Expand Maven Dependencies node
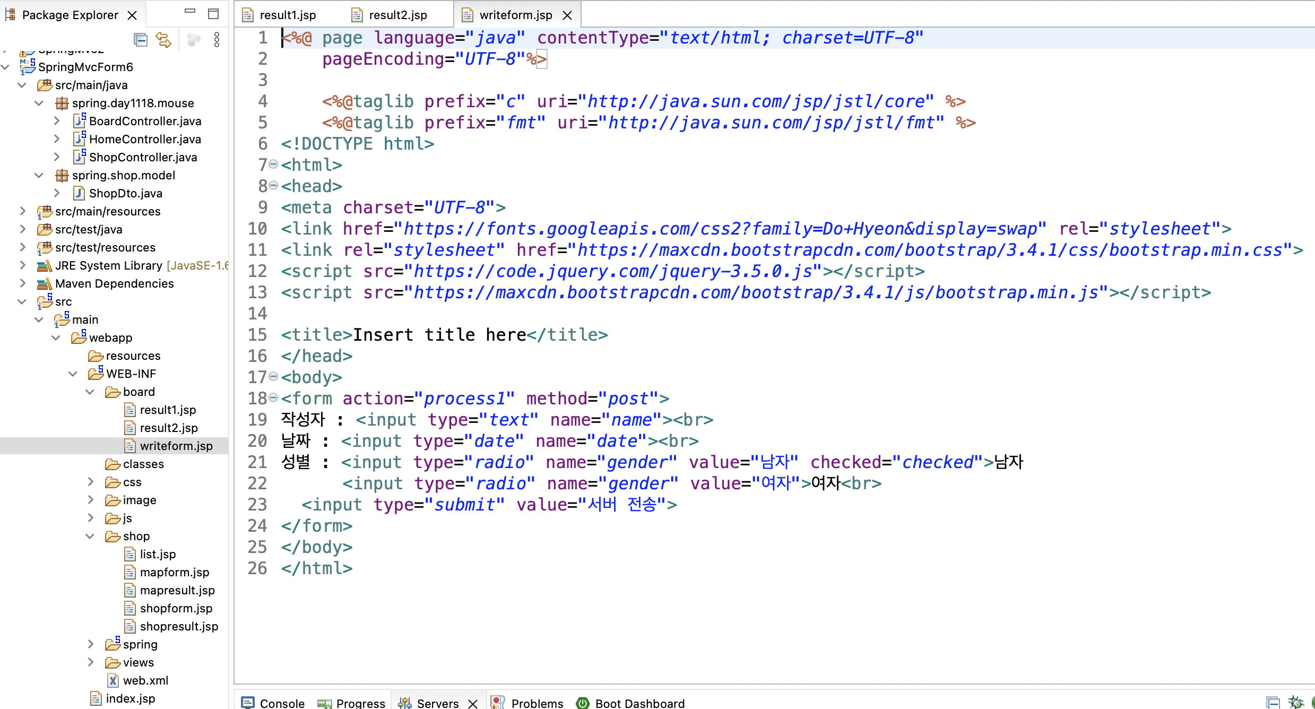 coord(22,283)
